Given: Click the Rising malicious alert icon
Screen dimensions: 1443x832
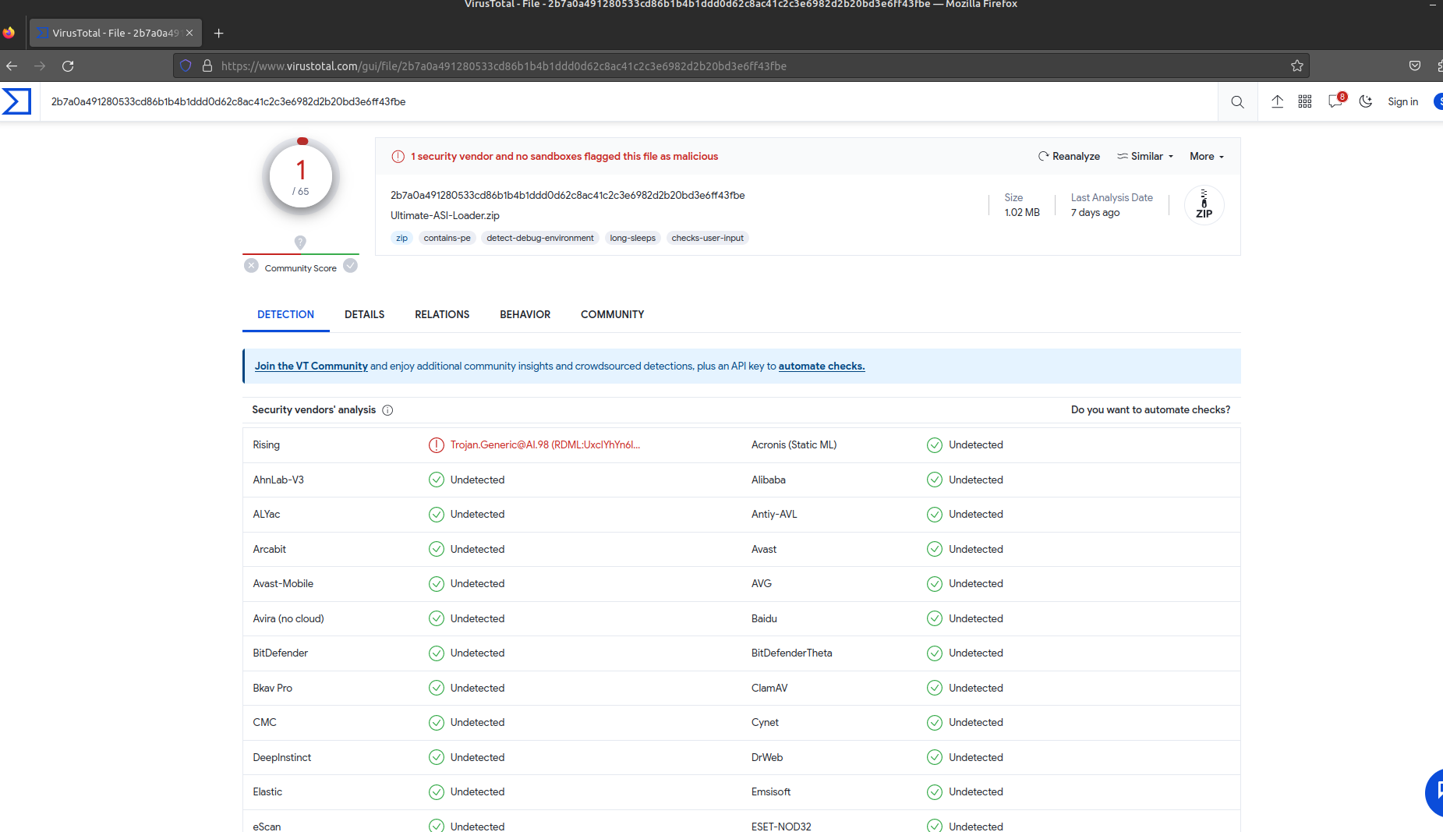Looking at the screenshot, I should coord(437,445).
